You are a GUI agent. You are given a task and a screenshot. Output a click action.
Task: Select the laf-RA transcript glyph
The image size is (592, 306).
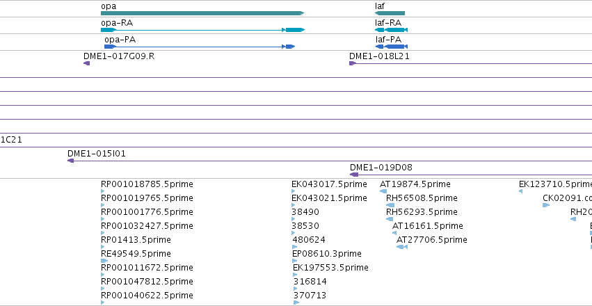pyautogui.click(x=391, y=30)
